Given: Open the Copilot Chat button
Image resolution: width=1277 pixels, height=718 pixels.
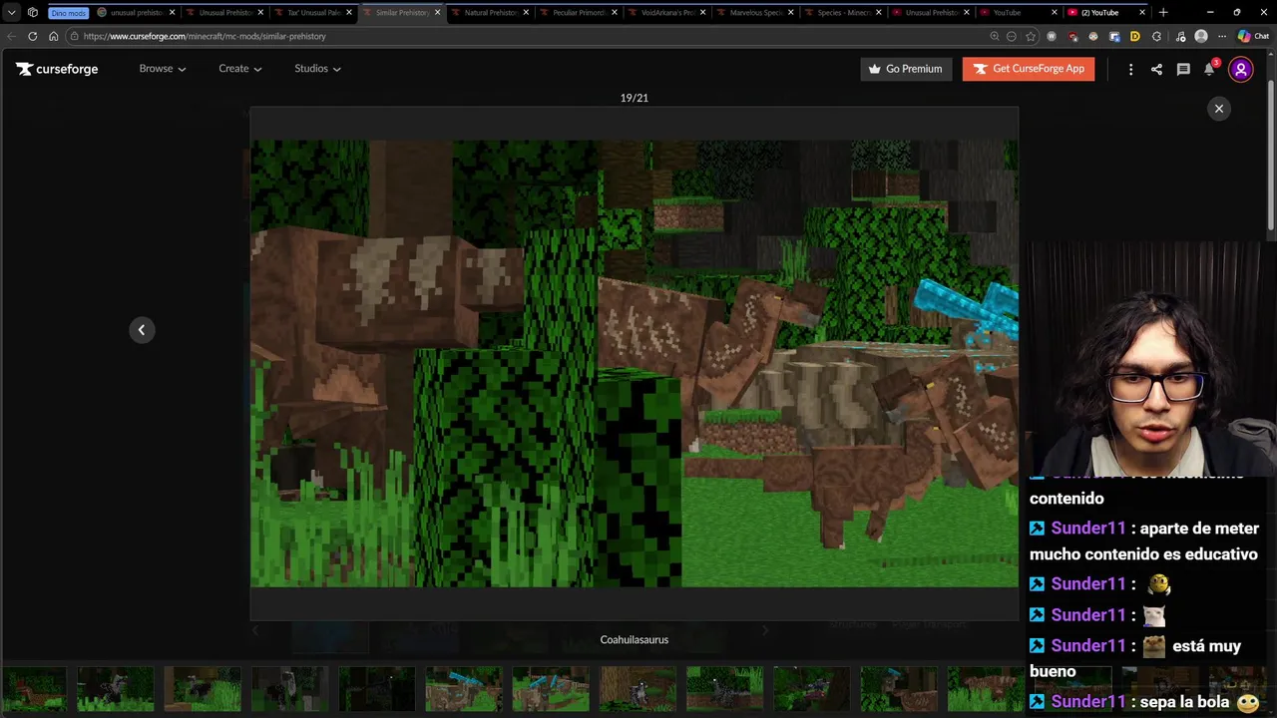Looking at the screenshot, I should [1253, 36].
